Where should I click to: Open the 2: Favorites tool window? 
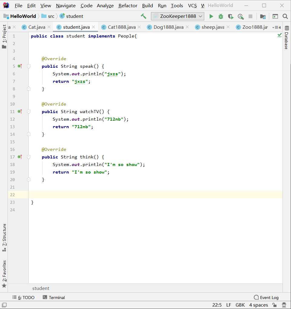click(x=4, y=274)
